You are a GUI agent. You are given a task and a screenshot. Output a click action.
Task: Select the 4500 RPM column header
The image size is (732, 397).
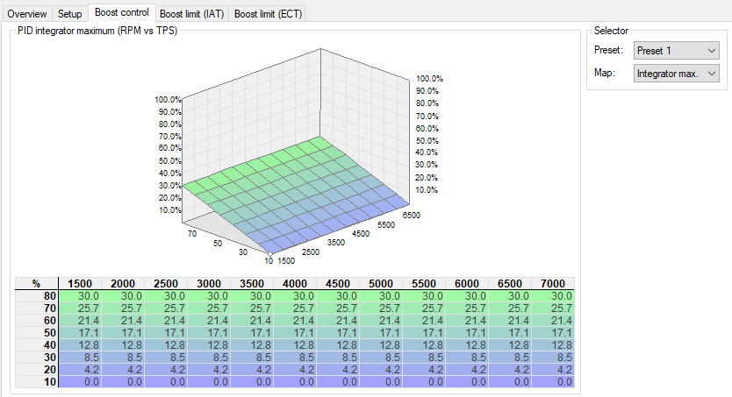tap(338, 283)
